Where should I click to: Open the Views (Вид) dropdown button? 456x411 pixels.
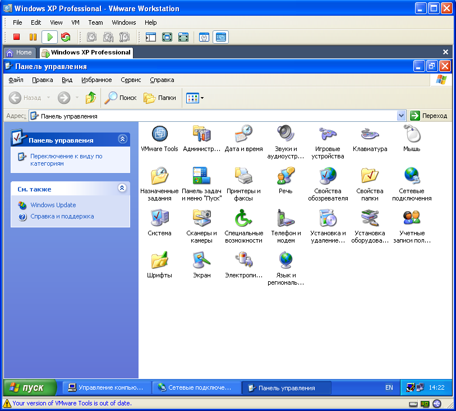[x=195, y=98]
